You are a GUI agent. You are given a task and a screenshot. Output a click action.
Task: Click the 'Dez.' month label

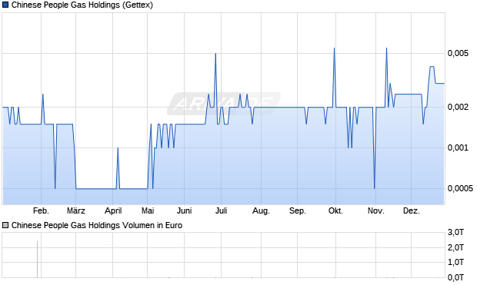tap(412, 210)
